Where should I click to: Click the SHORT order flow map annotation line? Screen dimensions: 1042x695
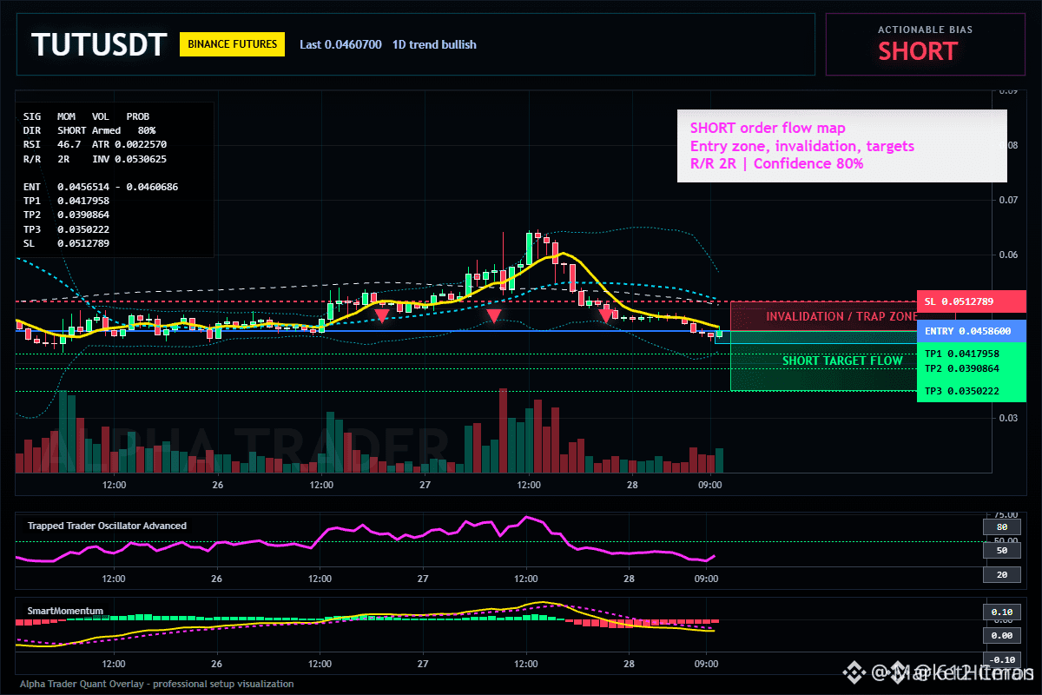pyautogui.click(x=768, y=129)
